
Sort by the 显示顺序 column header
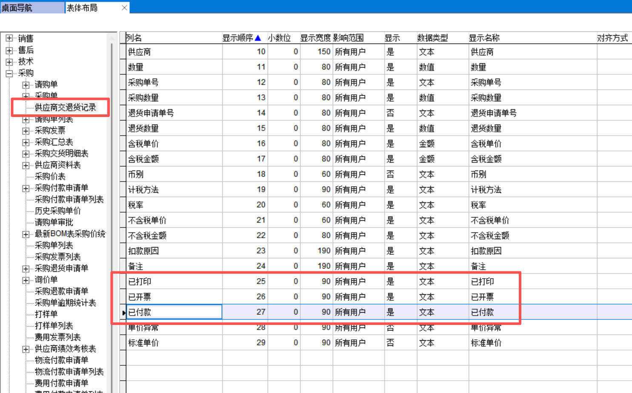coord(241,38)
